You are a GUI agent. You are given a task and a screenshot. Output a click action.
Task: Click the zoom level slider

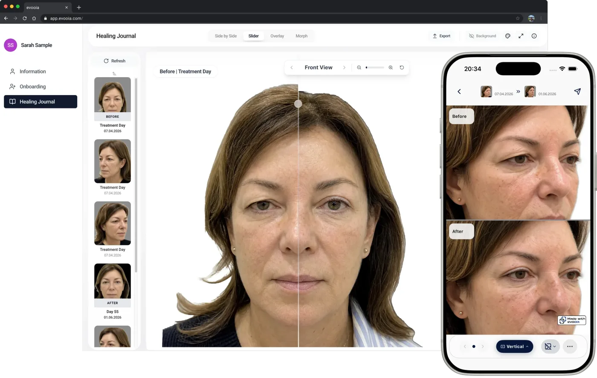point(375,67)
